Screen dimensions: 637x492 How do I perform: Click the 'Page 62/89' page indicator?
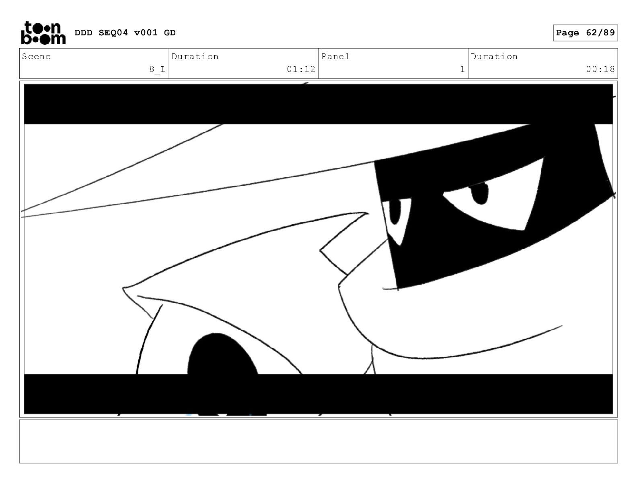(585, 33)
